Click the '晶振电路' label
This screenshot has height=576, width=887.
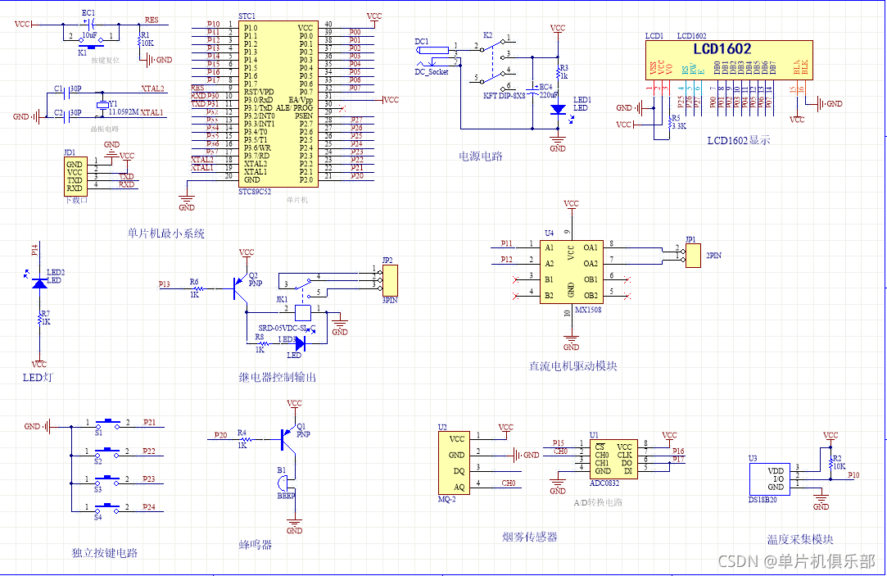coord(105,129)
